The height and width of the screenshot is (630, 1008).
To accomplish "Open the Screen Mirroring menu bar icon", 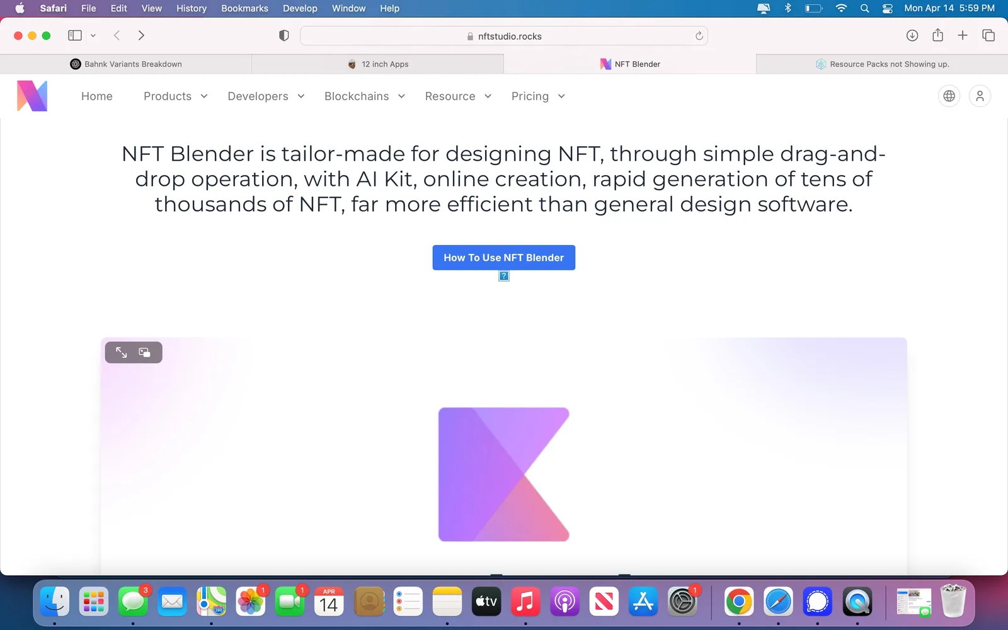I will coord(764,8).
